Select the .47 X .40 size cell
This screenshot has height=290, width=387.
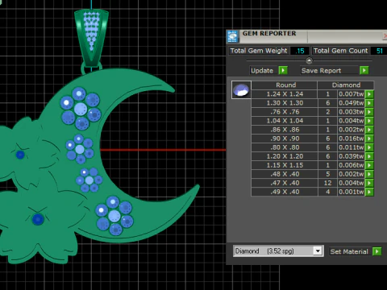[x=285, y=183]
